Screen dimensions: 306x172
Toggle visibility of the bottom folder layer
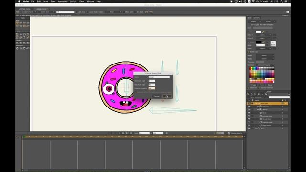[249, 129]
